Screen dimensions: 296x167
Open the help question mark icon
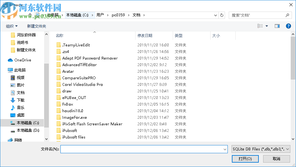(x=288, y=26)
